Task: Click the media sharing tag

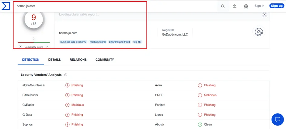Action: [x=98, y=42]
